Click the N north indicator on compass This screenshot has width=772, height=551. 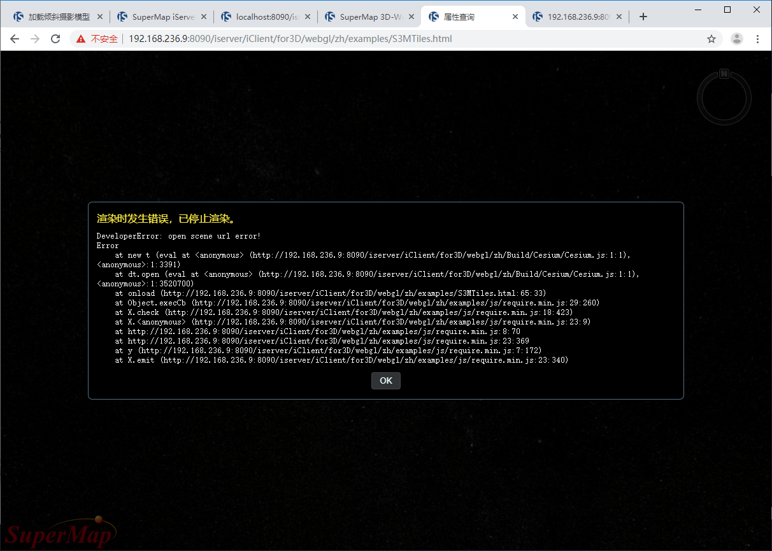tap(724, 74)
